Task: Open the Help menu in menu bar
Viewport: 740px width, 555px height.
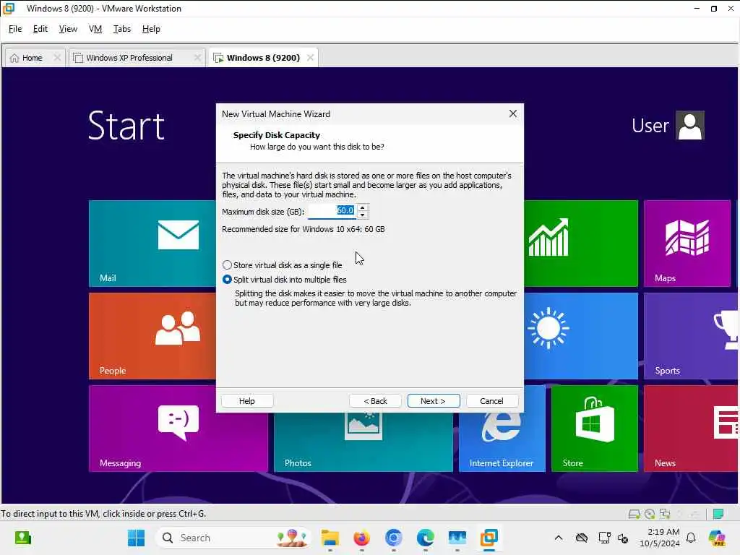Action: (x=151, y=29)
